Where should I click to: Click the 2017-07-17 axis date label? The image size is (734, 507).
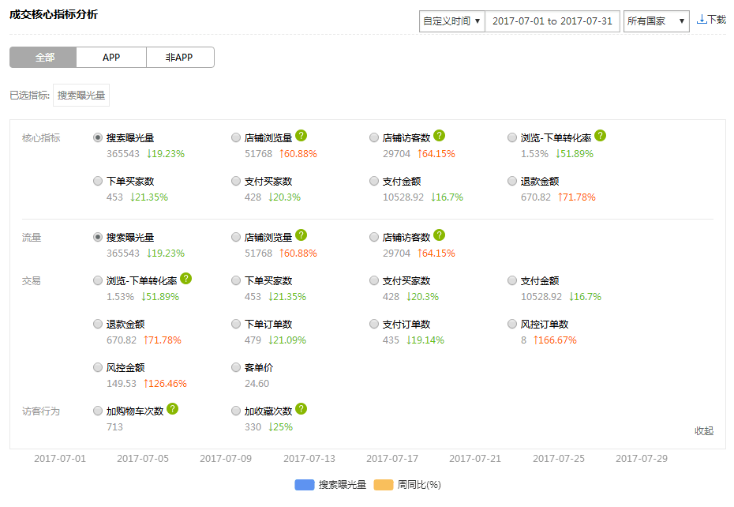tap(392, 458)
